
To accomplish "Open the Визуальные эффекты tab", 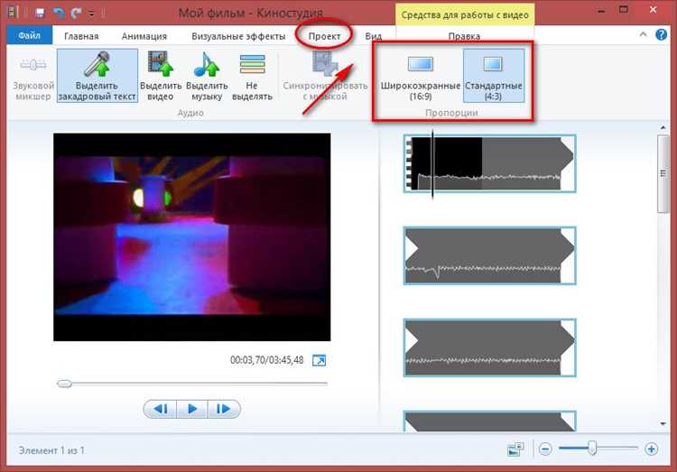I will pos(238,36).
